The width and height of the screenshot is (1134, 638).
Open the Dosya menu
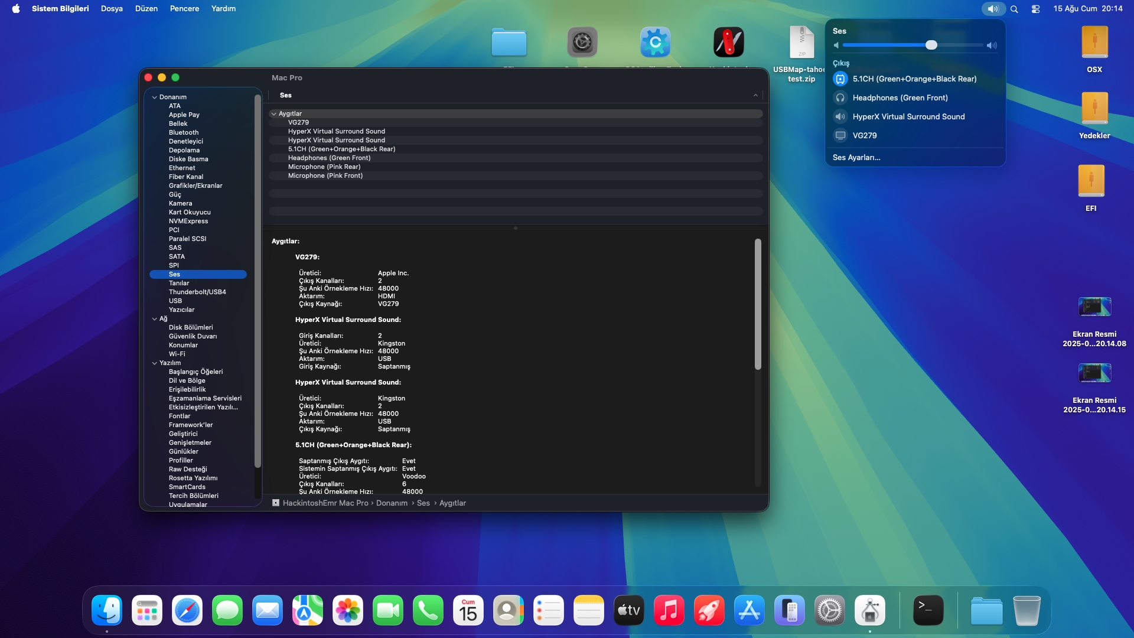pyautogui.click(x=111, y=8)
